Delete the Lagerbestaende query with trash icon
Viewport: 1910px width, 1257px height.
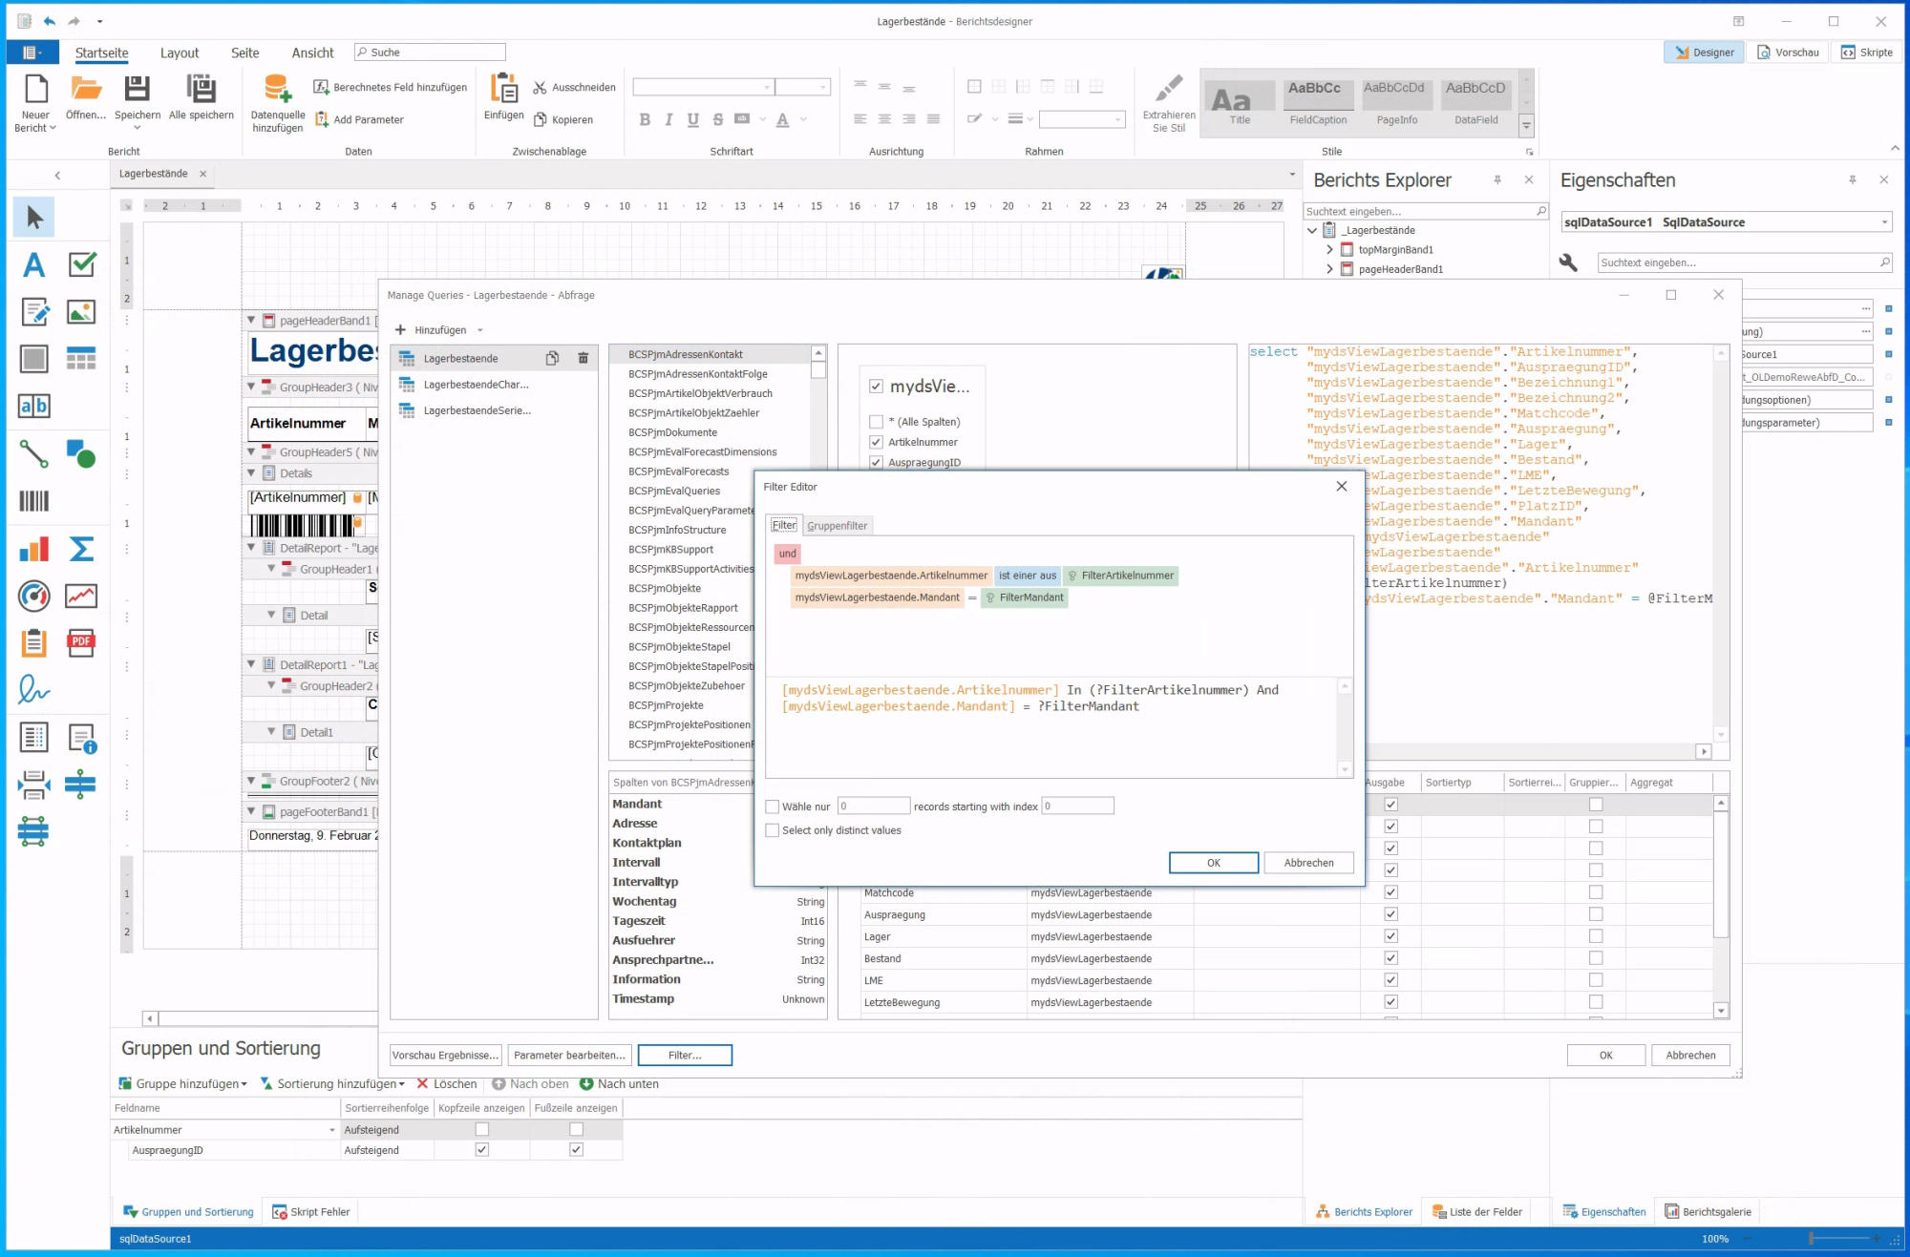[583, 358]
